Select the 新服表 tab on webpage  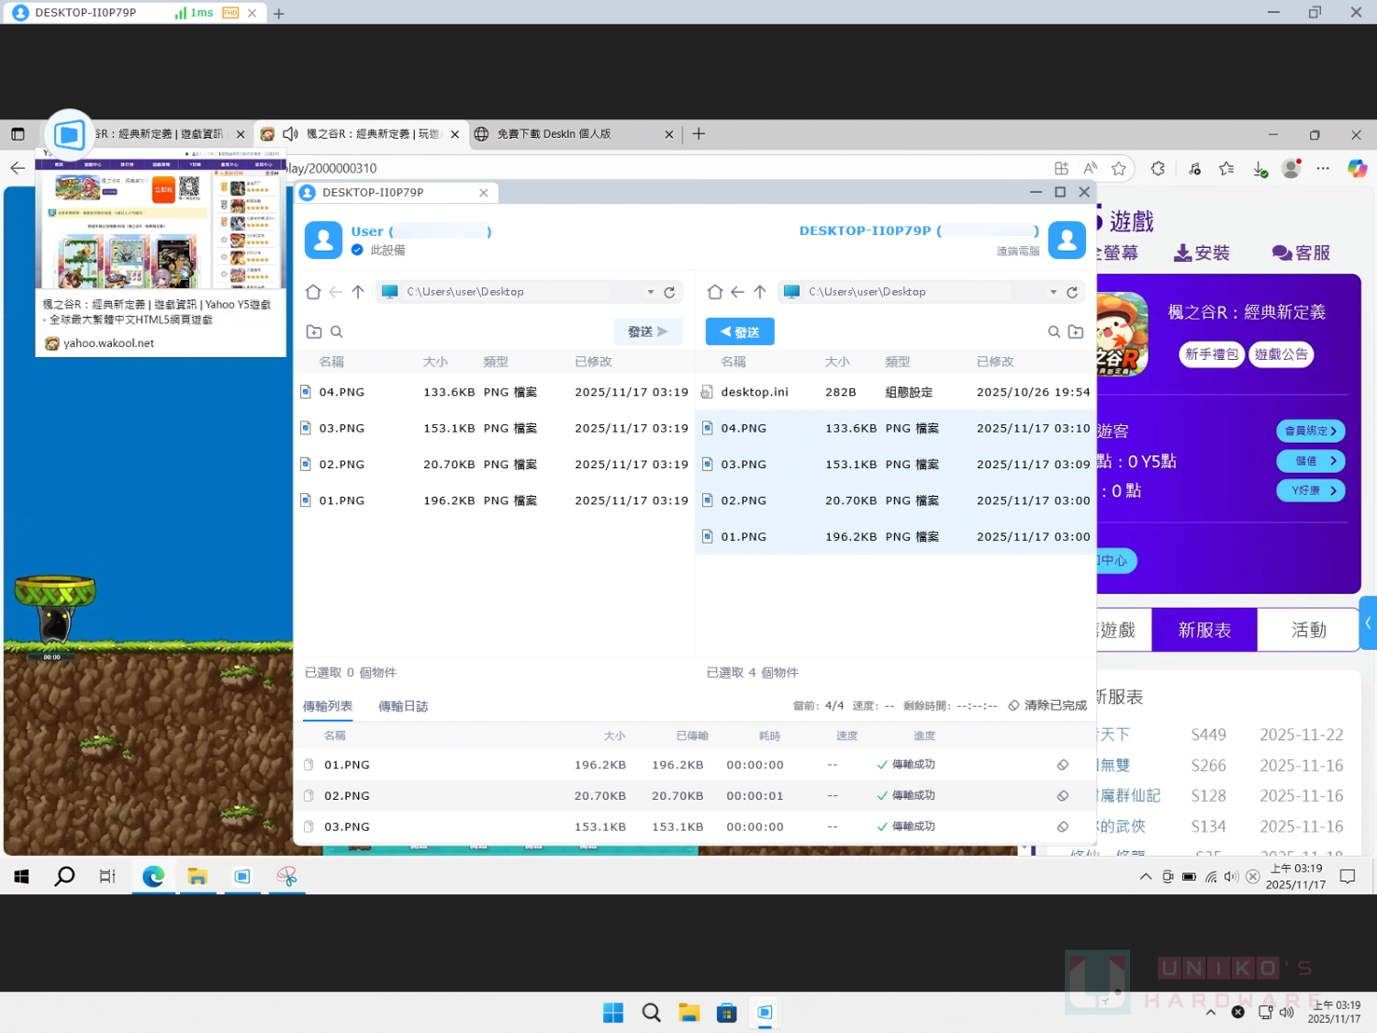pyautogui.click(x=1203, y=630)
